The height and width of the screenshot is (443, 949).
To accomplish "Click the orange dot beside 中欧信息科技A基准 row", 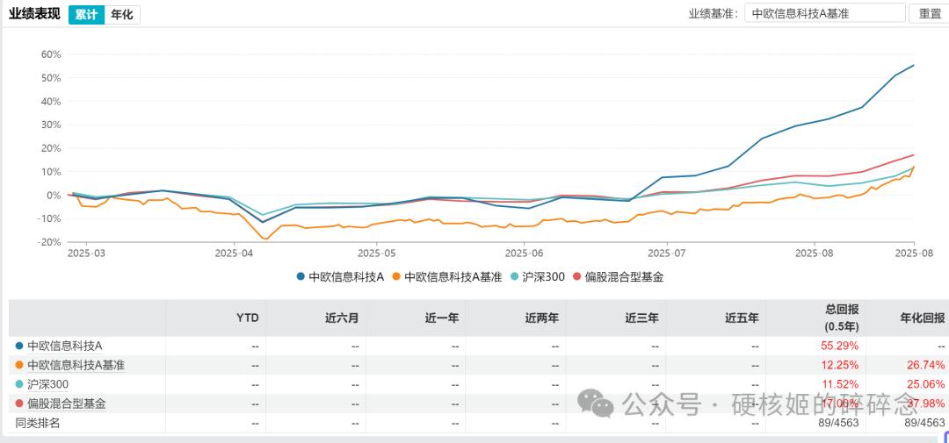I will [x=19, y=365].
